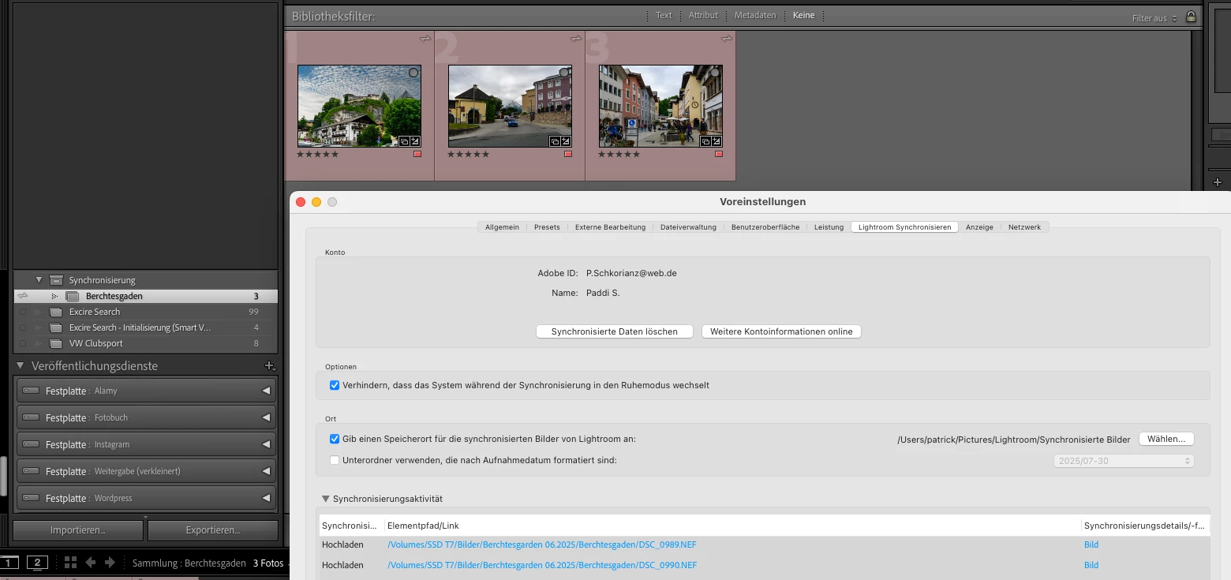This screenshot has height=580, width=1231.
Task: Click quick collection circle on first thumbnail
Action: (413, 73)
